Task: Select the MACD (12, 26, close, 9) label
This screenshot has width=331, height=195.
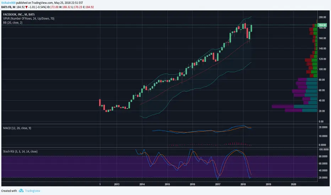Action: pyautogui.click(x=17, y=128)
